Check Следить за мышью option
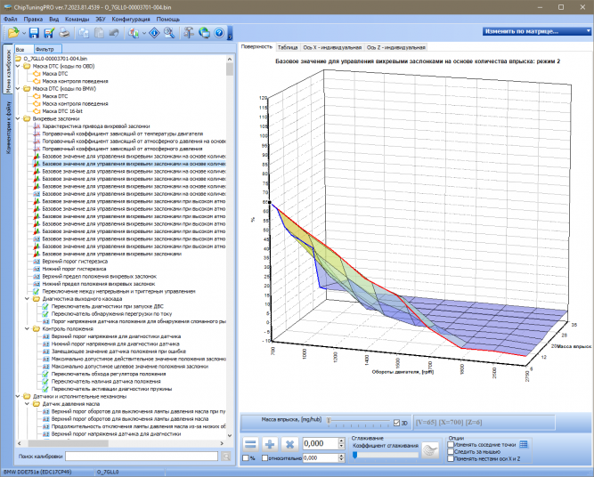 pos(451,451)
